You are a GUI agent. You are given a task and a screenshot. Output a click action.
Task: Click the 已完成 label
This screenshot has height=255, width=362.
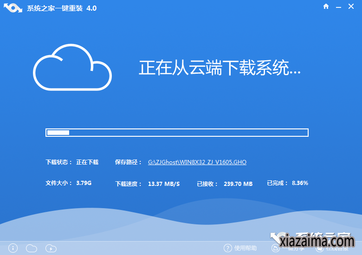277,183
